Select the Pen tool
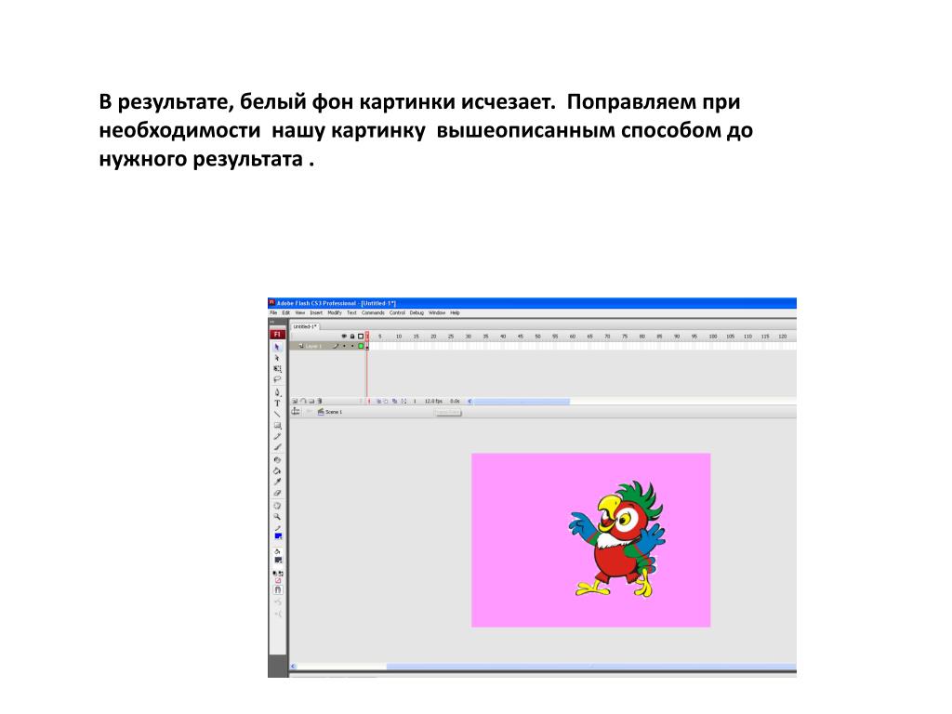Viewport: 952px width, 714px height. point(277,392)
